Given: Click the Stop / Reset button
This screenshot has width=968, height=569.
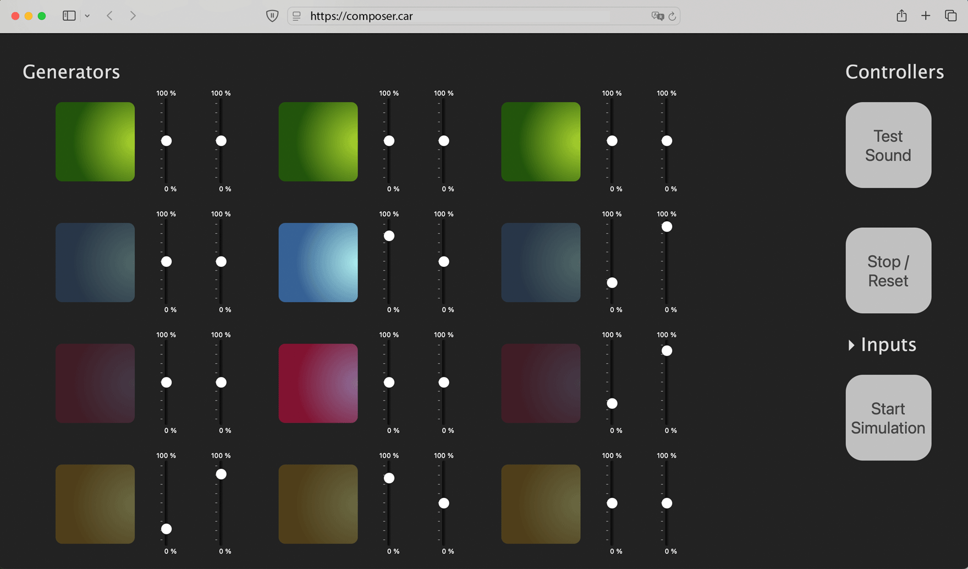Looking at the screenshot, I should (888, 271).
